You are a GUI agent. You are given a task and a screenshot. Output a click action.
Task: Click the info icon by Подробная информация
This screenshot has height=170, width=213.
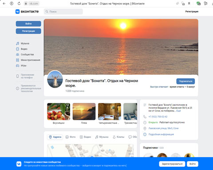(x=145, y=134)
